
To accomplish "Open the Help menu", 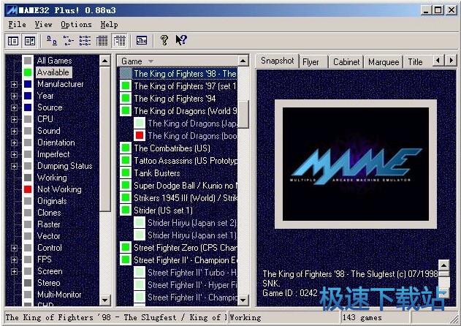I will pyautogui.click(x=109, y=24).
